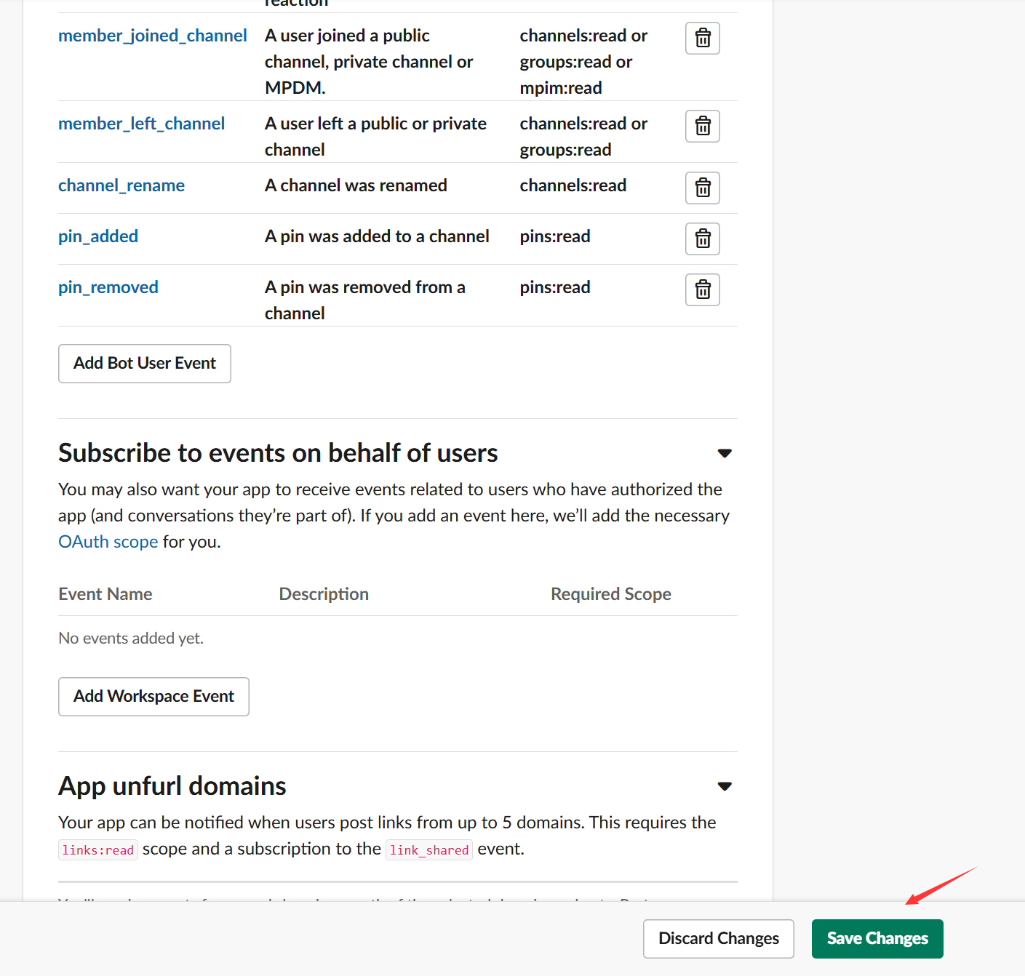Remove the channel_rename event subscription

pos(702,188)
